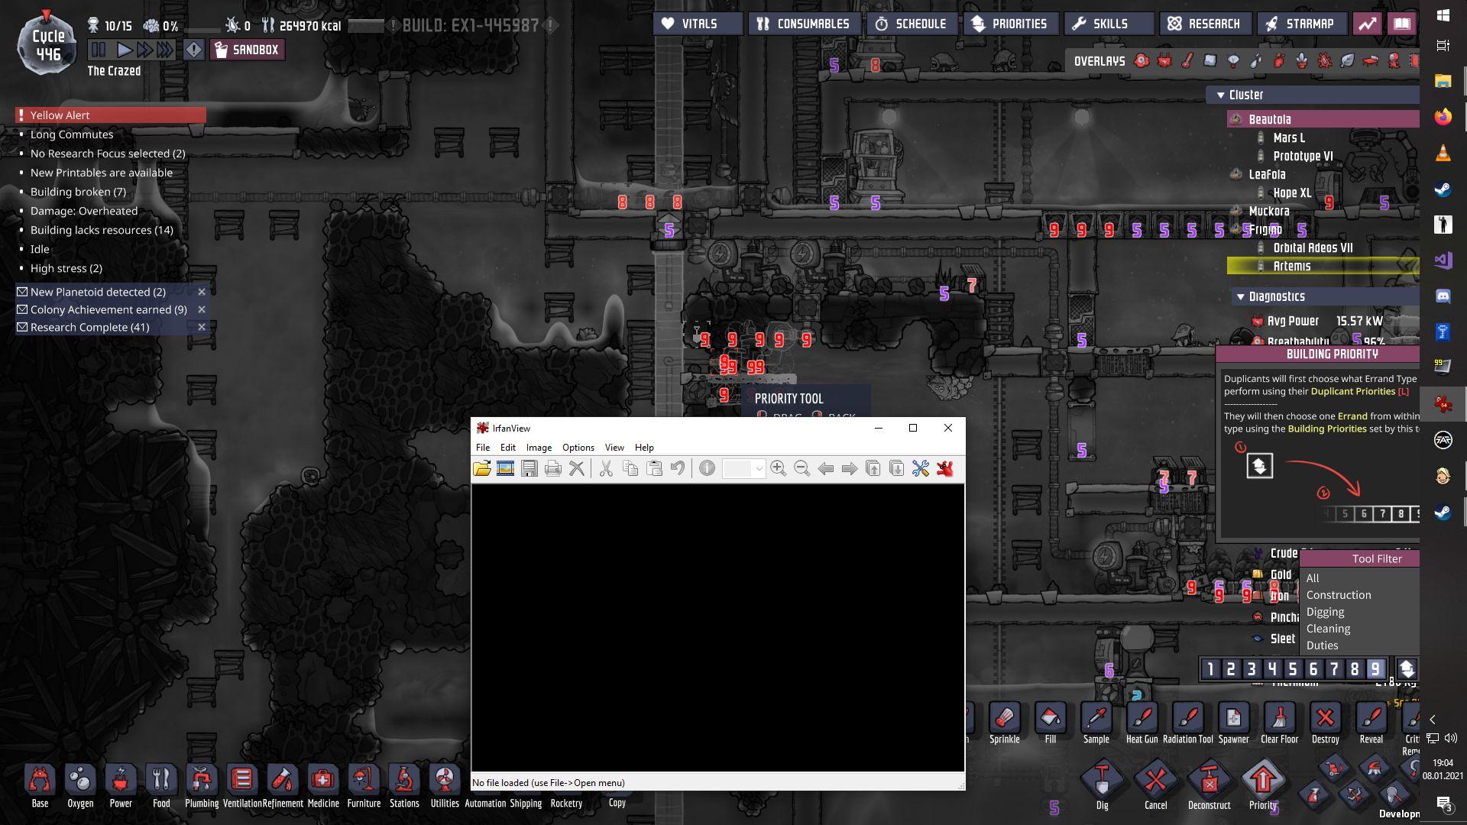Toggle the Sandbox mode button
1467x825 pixels.
pos(247,50)
